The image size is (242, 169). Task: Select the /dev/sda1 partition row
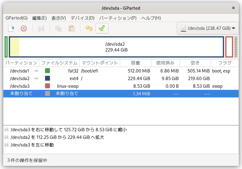[x=121, y=71]
